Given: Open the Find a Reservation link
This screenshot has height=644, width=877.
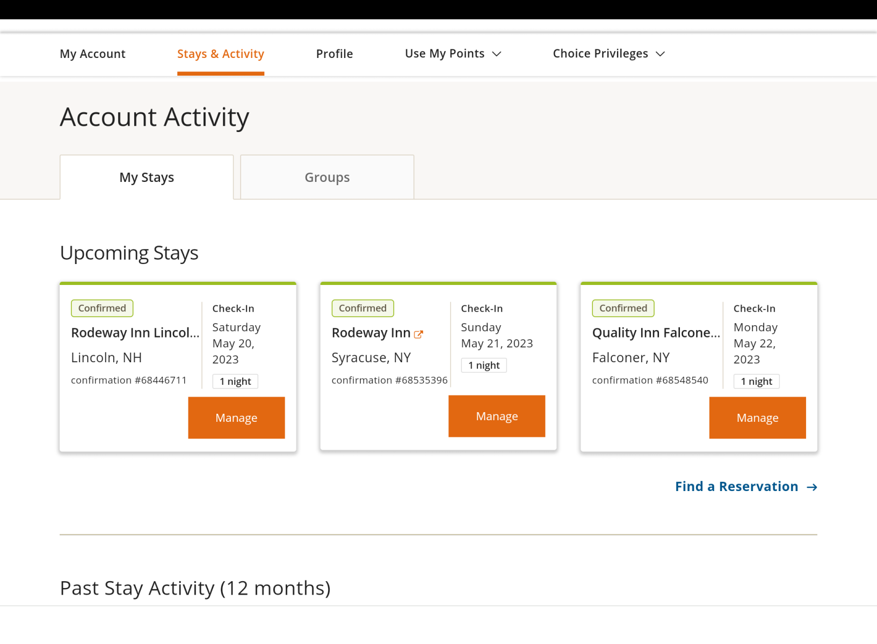Looking at the screenshot, I should coord(736,487).
